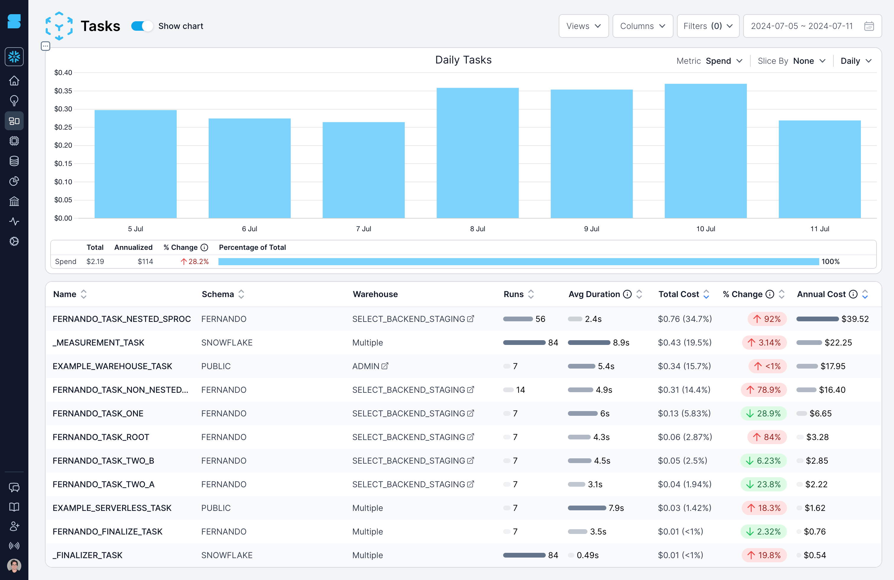
Task: Open the Slice By None dropdown
Action: coord(809,61)
